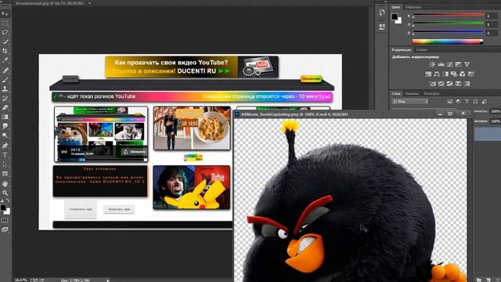The width and height of the screenshot is (501, 282).
Task: Change screen mode button in toolbar
Action: [x=5, y=230]
